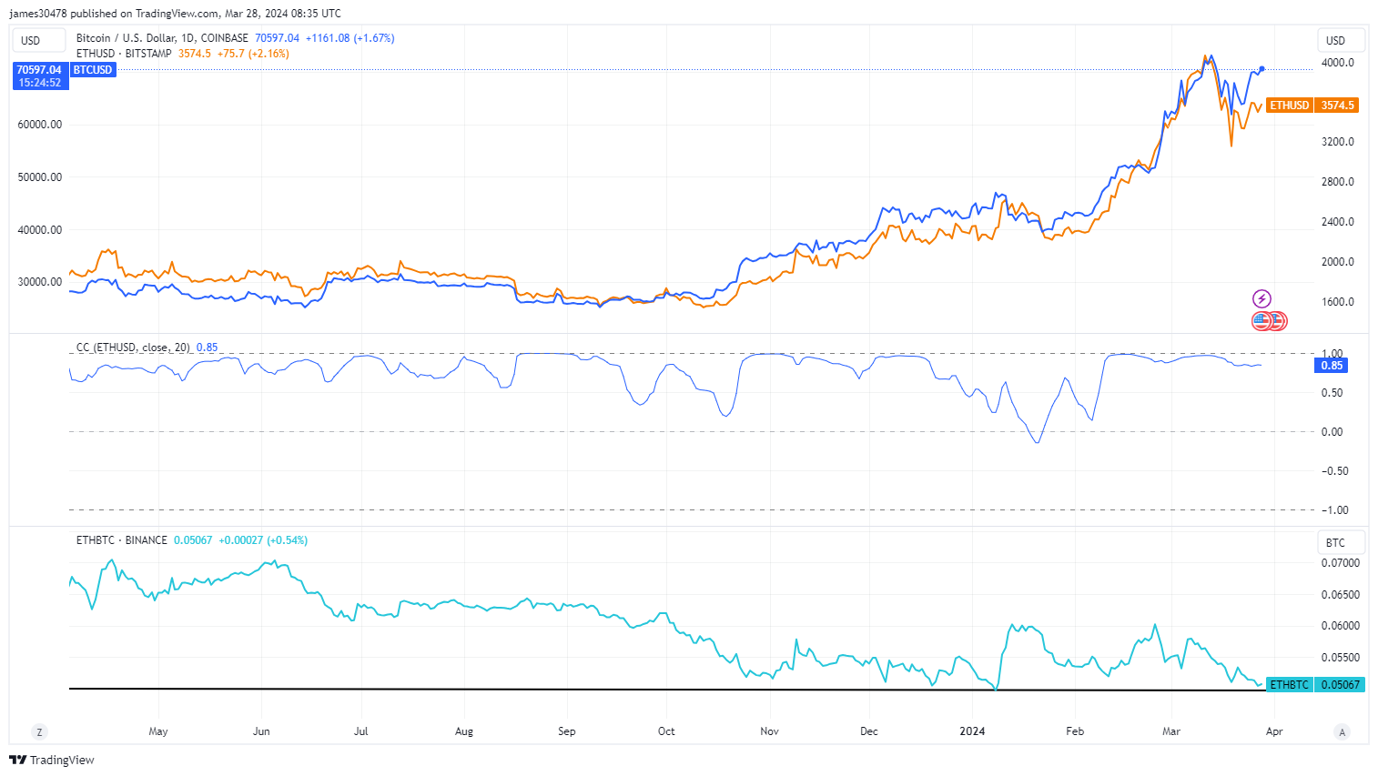
Task: Select the Bitcoin / U.S. Dollar legend title
Action: coord(161,38)
